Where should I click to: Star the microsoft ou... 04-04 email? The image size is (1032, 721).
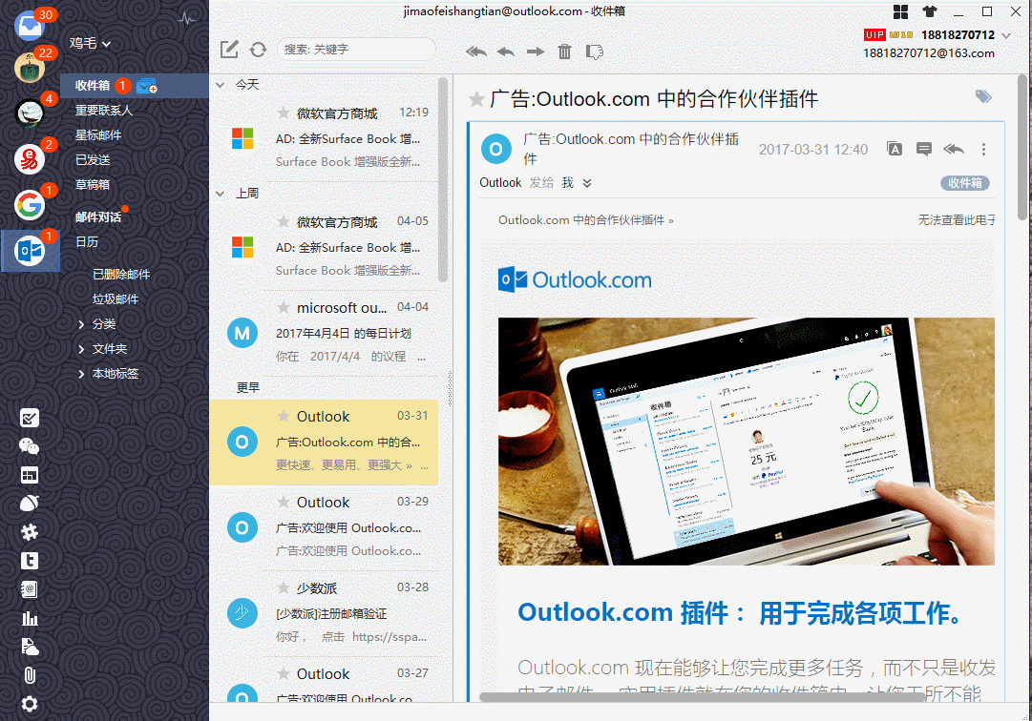(283, 307)
